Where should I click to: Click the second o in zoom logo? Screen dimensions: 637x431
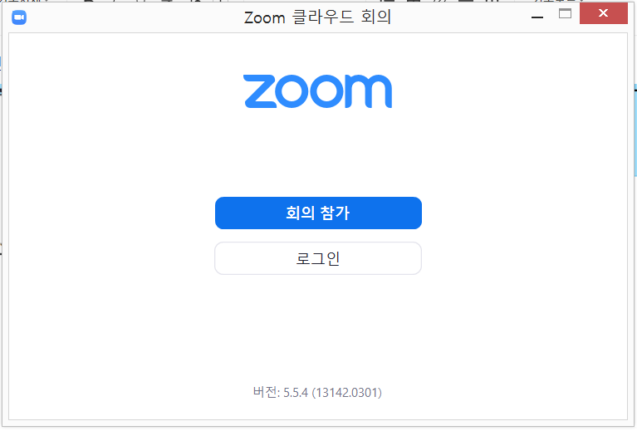point(320,91)
